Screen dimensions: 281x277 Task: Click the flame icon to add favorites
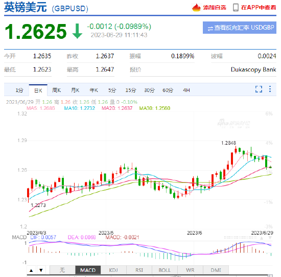click(196, 8)
